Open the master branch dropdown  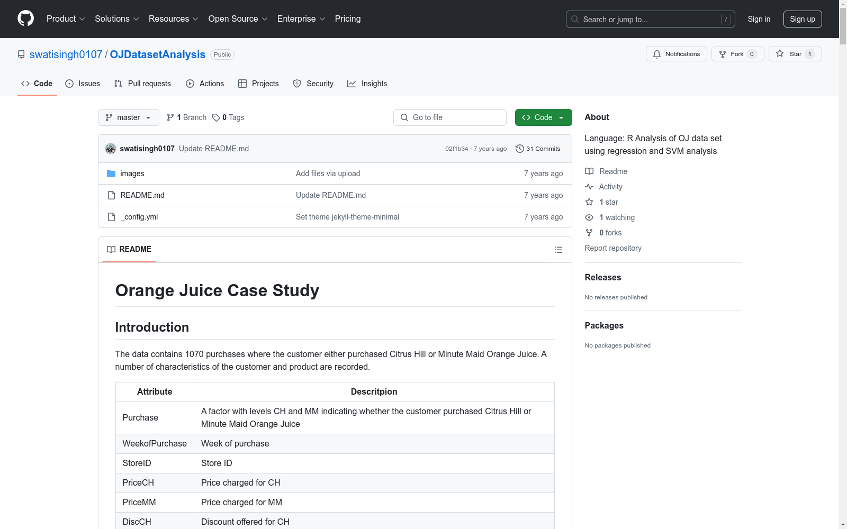129,117
